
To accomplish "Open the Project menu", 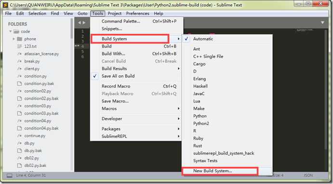I will tap(115, 13).
